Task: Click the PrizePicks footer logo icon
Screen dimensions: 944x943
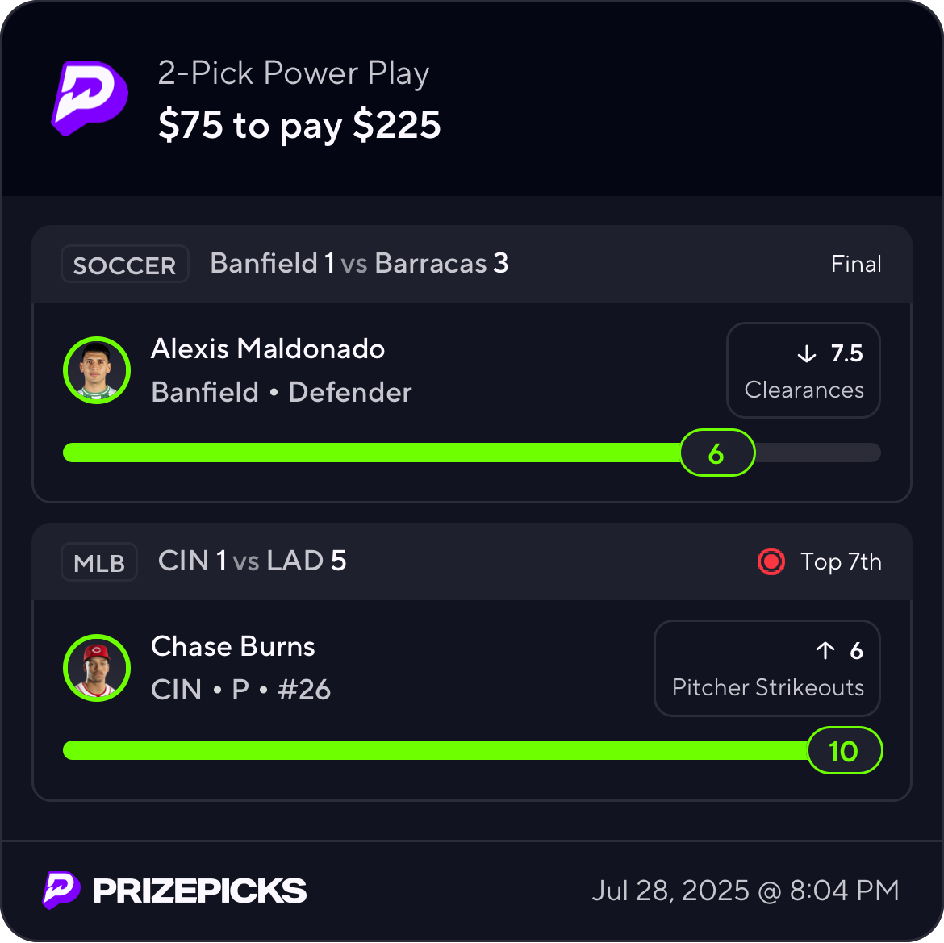Action: [x=61, y=890]
